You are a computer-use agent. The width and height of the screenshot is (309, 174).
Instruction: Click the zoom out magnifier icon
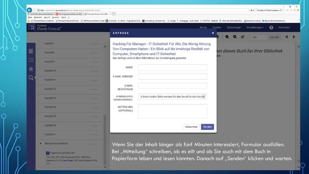click(227, 37)
